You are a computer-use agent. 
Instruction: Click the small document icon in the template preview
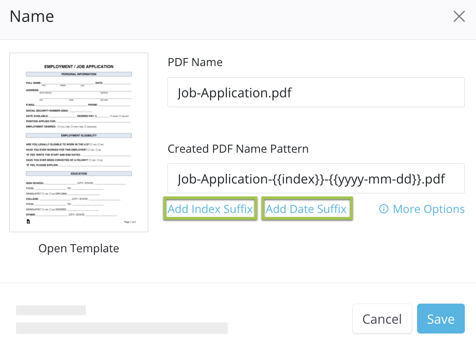pos(29,221)
